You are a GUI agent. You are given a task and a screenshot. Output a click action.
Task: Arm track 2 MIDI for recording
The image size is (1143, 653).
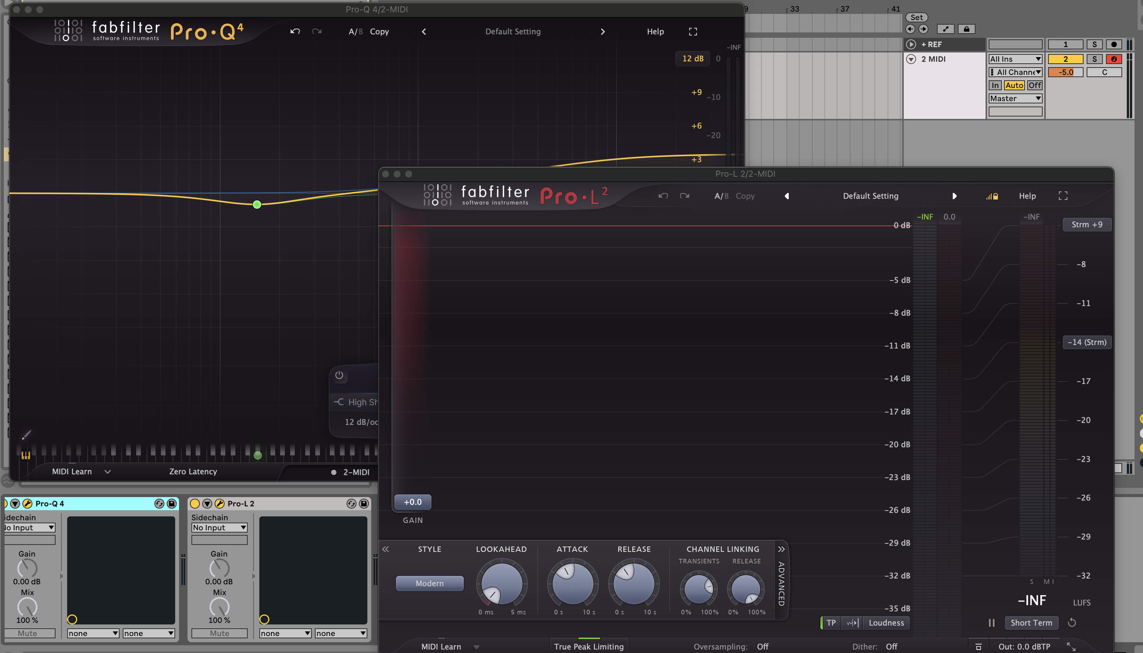(1114, 59)
